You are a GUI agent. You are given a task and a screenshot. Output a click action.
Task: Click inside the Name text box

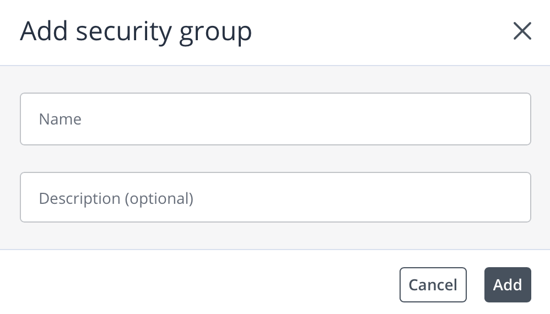pyautogui.click(x=275, y=119)
